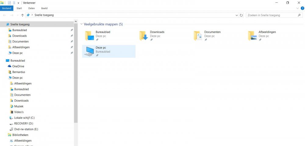Screen dimensions: 305x146
Task: Expand the ribbon with the chevron
Action: click(x=297, y=8)
